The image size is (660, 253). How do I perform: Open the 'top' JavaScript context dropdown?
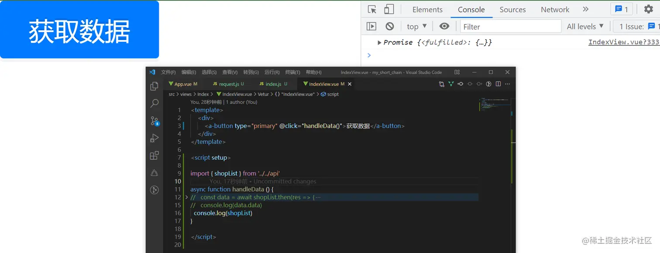tap(417, 27)
